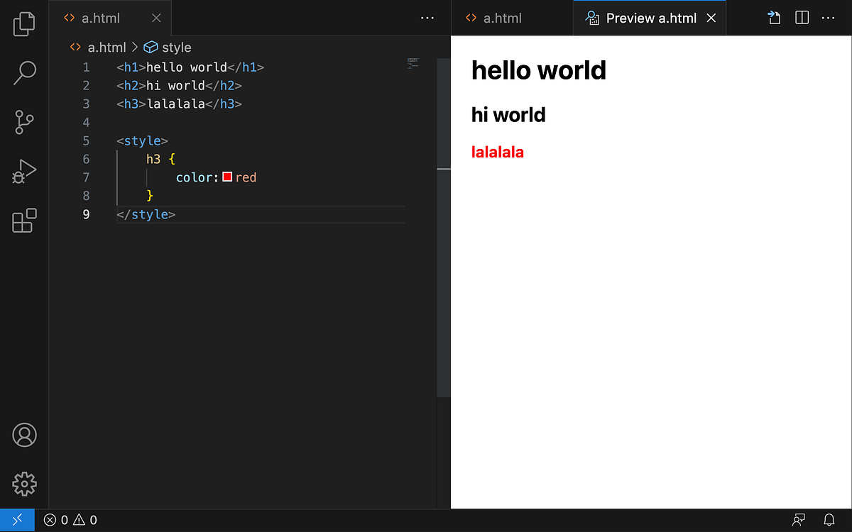The image size is (852, 532).
Task: Click the red 'lalalala' heading in preview
Action: pos(498,152)
